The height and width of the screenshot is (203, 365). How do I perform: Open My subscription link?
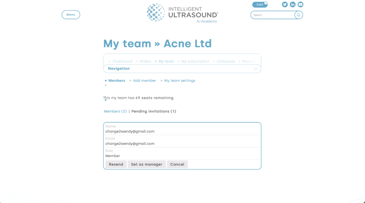(x=195, y=62)
